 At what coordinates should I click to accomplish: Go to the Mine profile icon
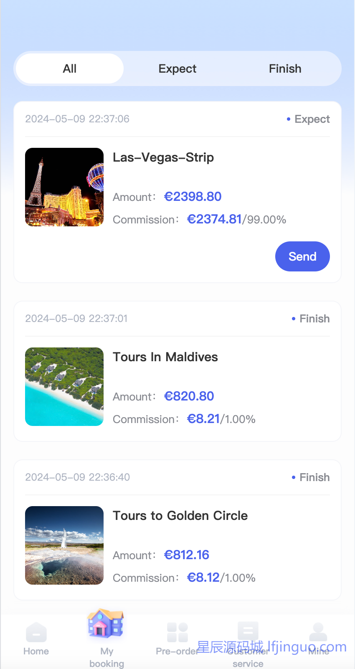click(318, 632)
